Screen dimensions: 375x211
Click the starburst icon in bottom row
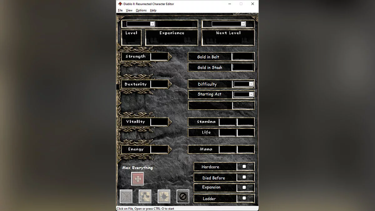point(164,196)
